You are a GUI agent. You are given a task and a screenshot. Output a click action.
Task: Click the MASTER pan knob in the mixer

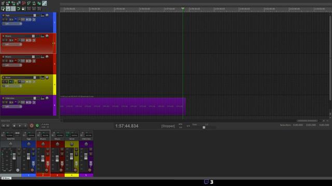pyautogui.click(x=10, y=144)
